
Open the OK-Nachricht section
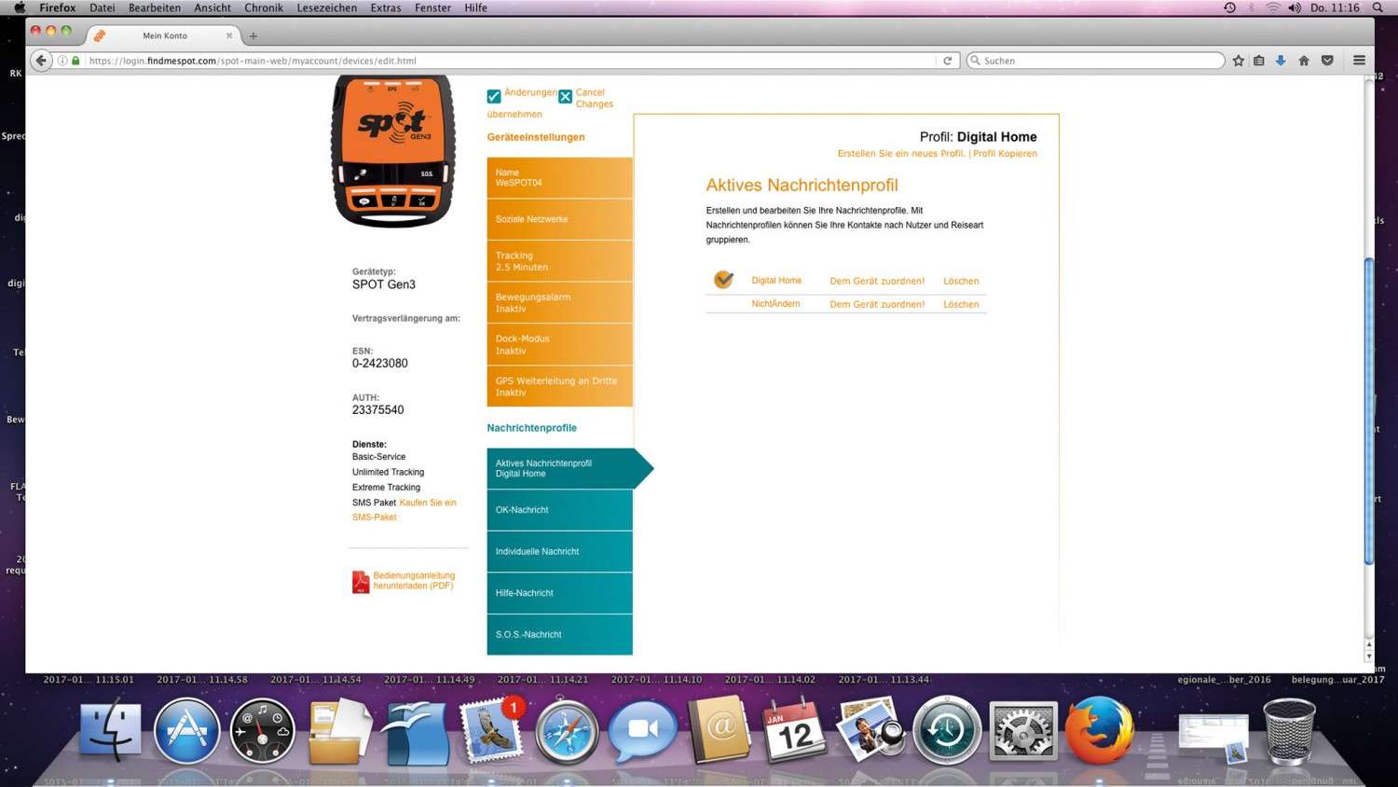[x=559, y=510]
